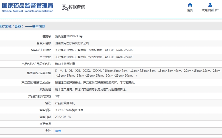Click the 国家药品监督管理局 logo

tap(28, 6)
